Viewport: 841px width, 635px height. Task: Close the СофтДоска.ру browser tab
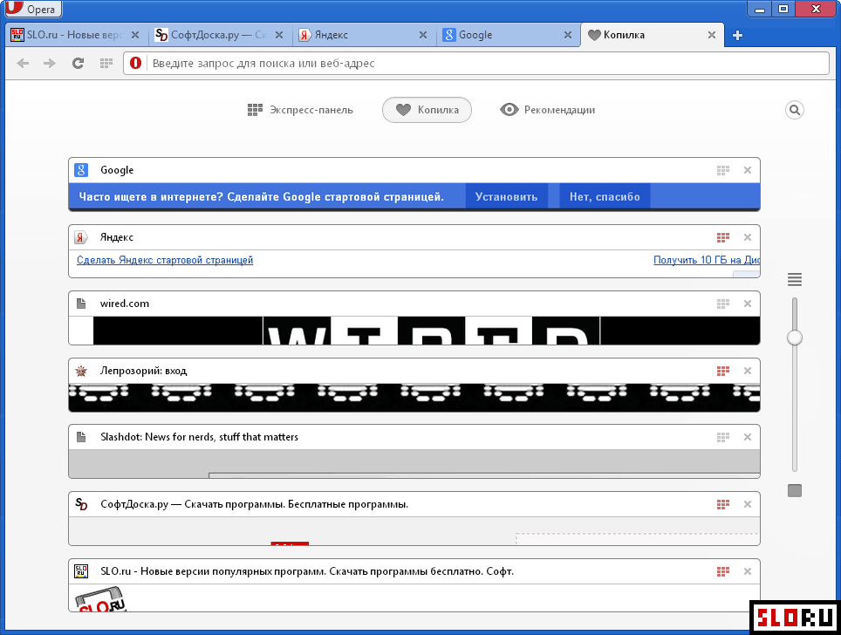coord(279,35)
